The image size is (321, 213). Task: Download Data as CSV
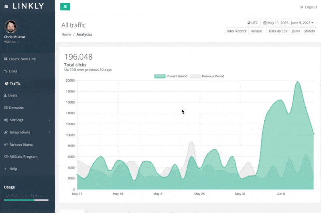point(278,31)
